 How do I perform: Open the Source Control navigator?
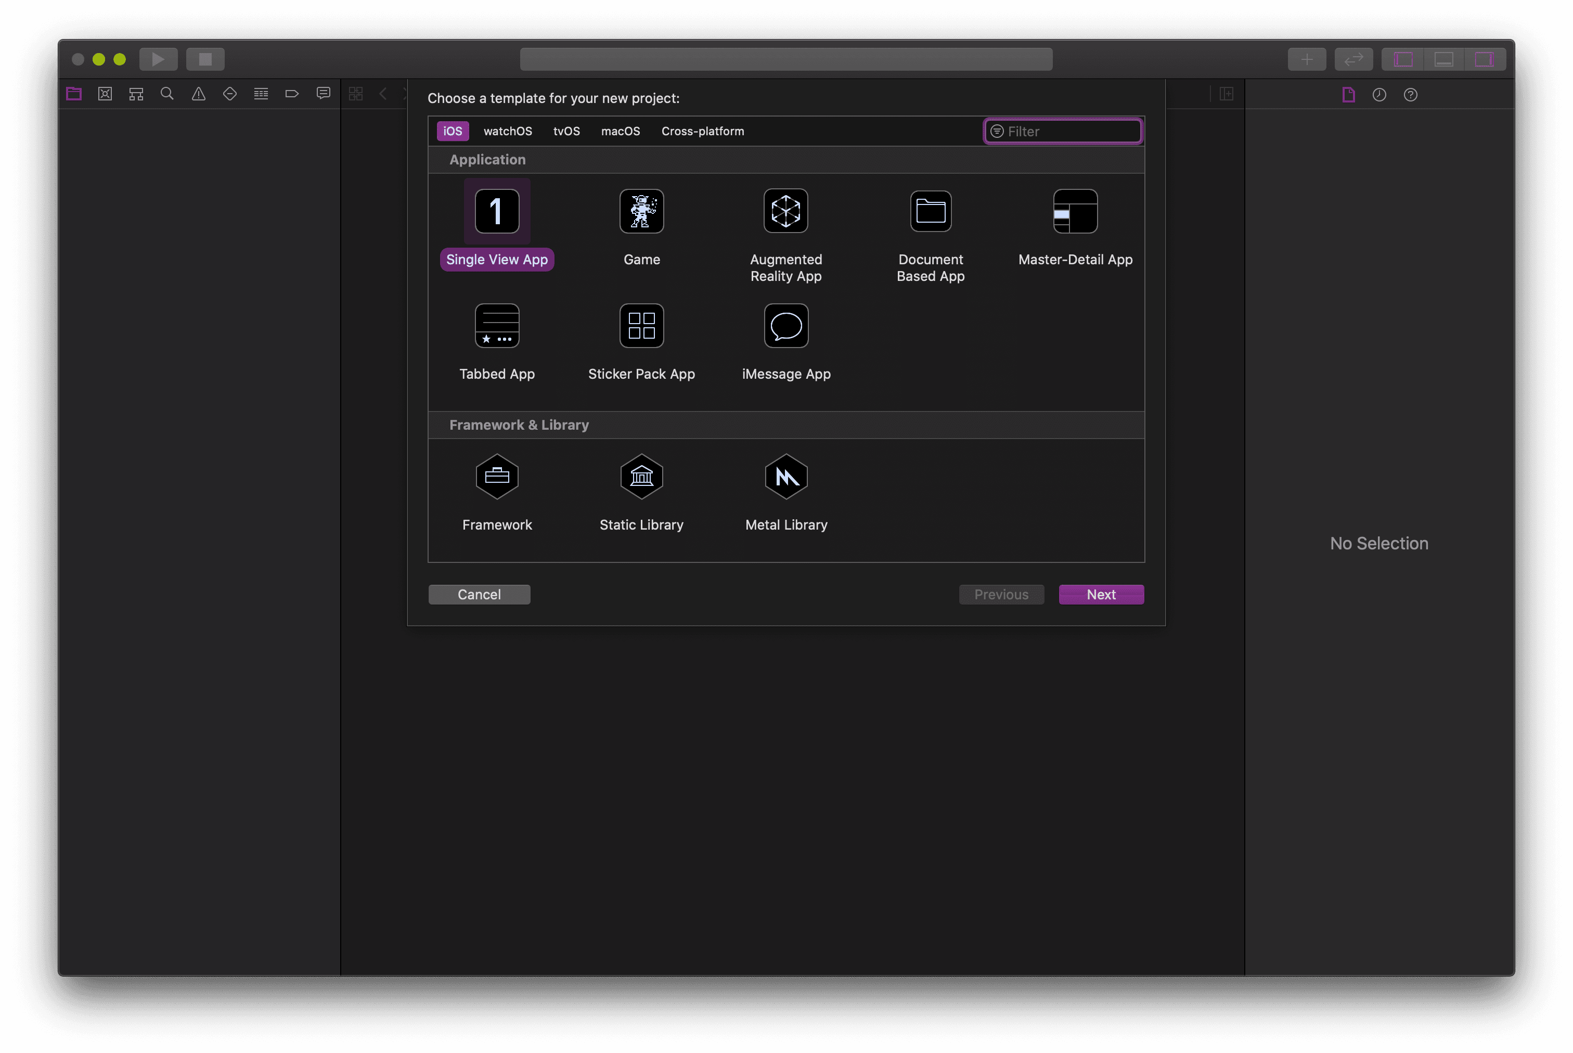tap(105, 94)
